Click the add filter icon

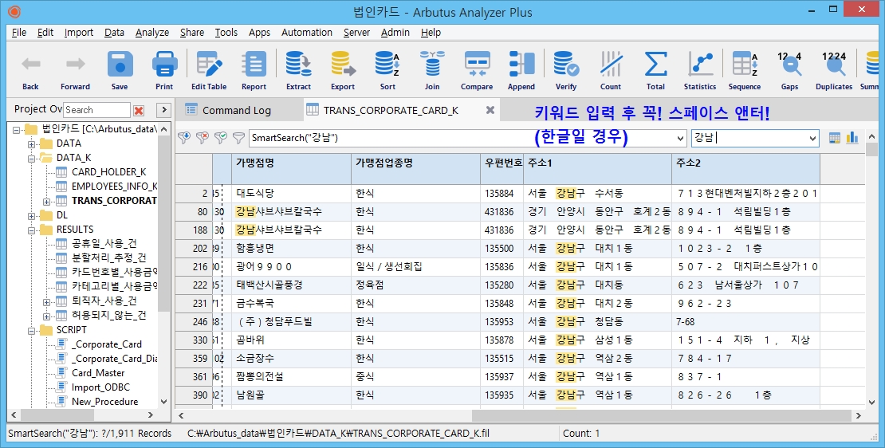click(183, 138)
